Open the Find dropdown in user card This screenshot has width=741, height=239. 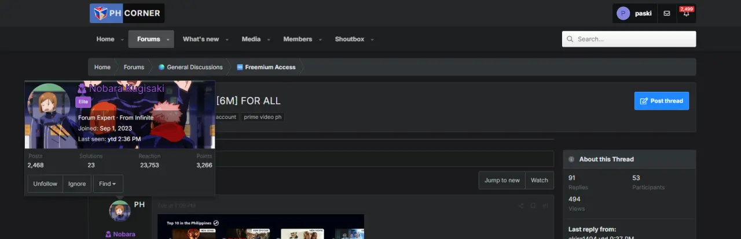(108, 184)
